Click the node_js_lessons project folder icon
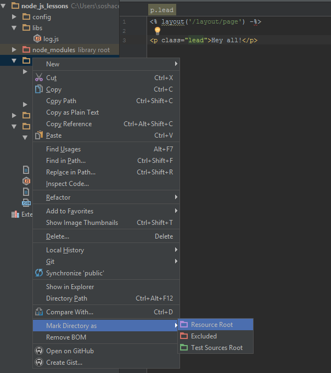 15,5
